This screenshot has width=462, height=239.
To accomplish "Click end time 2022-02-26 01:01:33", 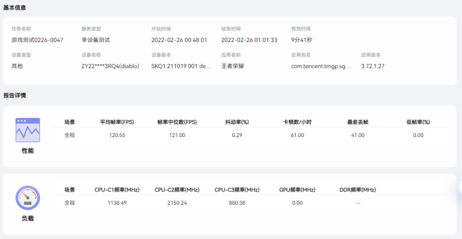I will [249, 40].
